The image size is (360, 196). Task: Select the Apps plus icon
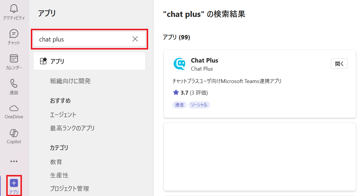[x=14, y=183]
